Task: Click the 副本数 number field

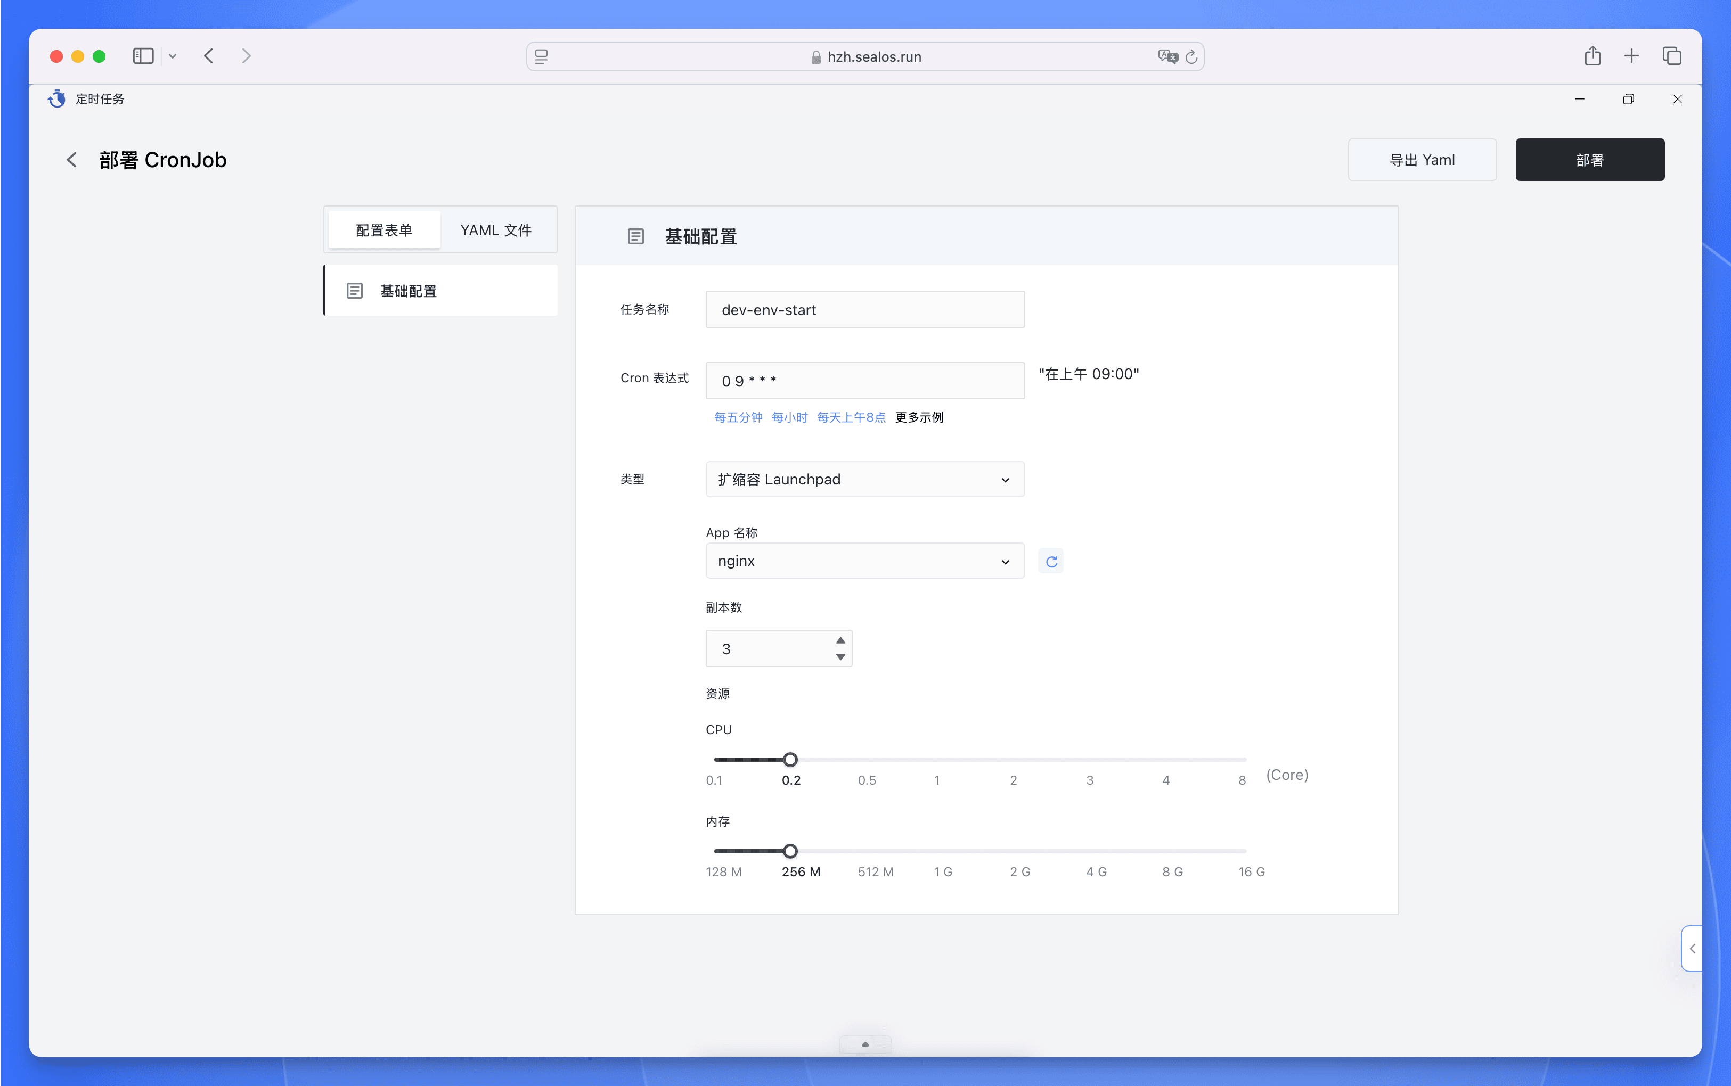Action: 779,648
